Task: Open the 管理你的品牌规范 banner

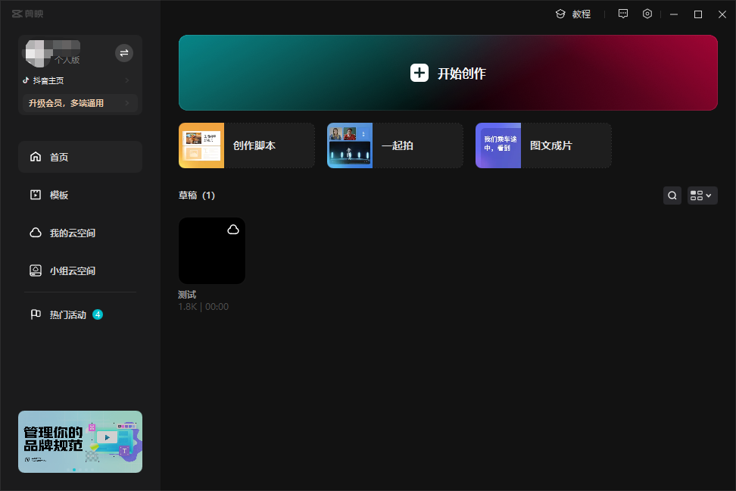Action: tap(80, 442)
